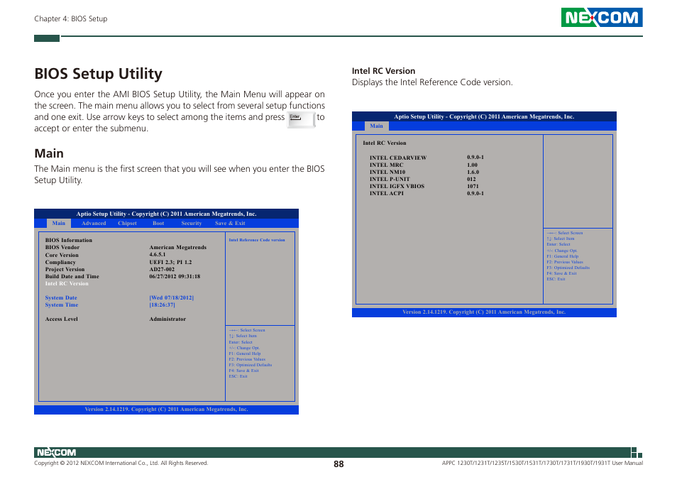Click the Build Date and Time label
677x477 pixels.
[x=72, y=276]
